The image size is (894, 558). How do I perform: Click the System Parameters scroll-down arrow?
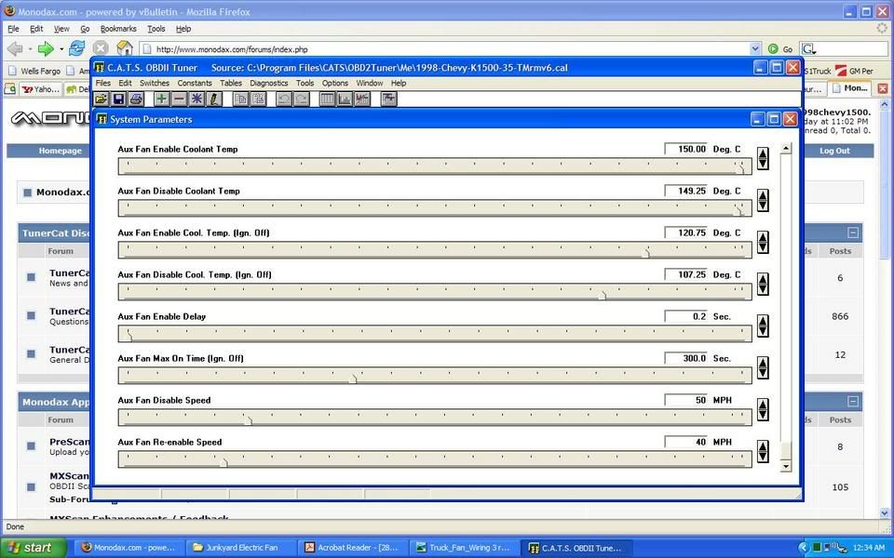click(786, 466)
